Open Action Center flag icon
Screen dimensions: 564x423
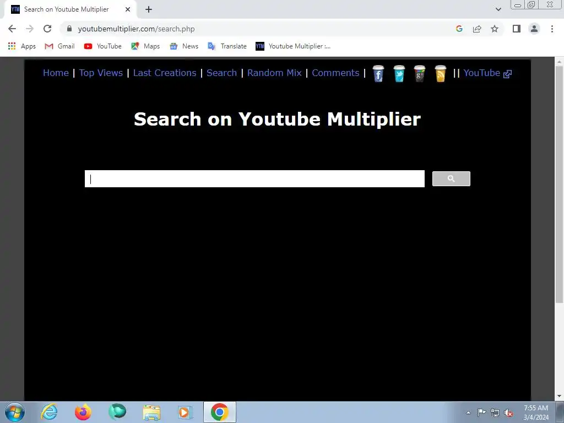point(481,413)
